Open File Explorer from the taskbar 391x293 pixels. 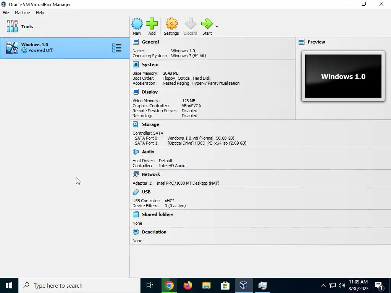click(207, 285)
